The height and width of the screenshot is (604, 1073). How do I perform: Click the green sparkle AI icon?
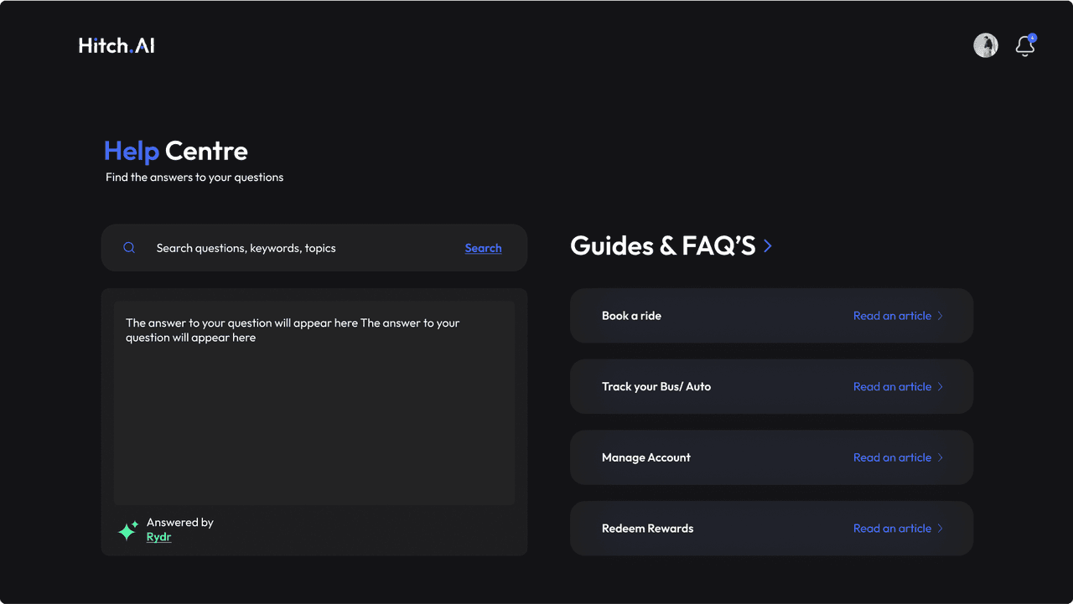pos(127,530)
